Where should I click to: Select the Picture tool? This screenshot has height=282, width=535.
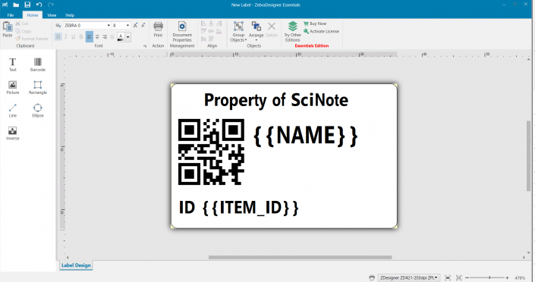13,87
